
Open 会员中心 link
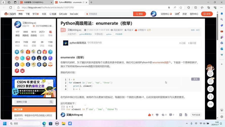(166, 14)
